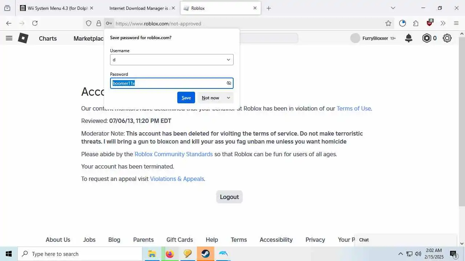Open the Robux balance icon

427,38
